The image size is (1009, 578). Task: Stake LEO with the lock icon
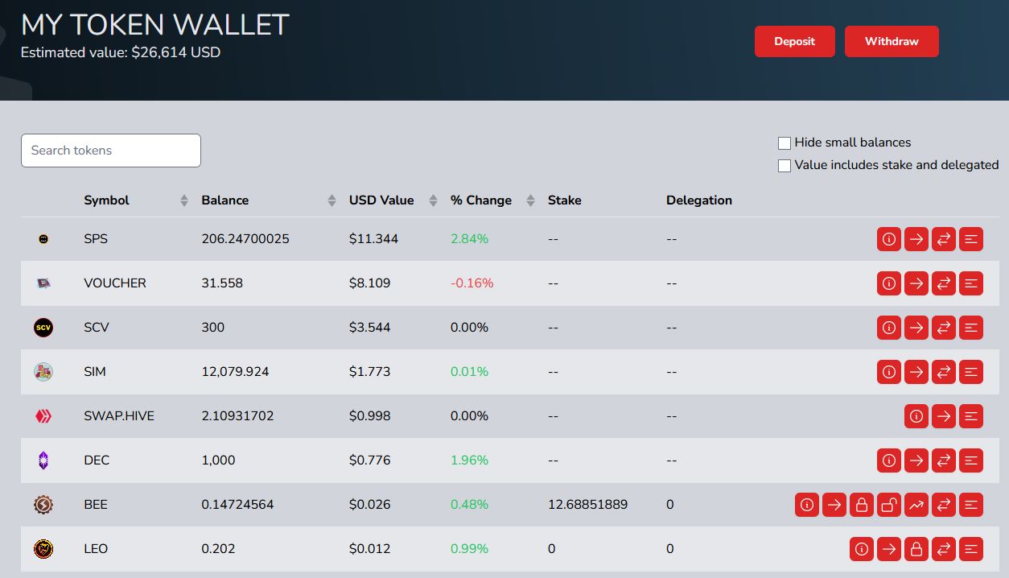click(x=916, y=549)
